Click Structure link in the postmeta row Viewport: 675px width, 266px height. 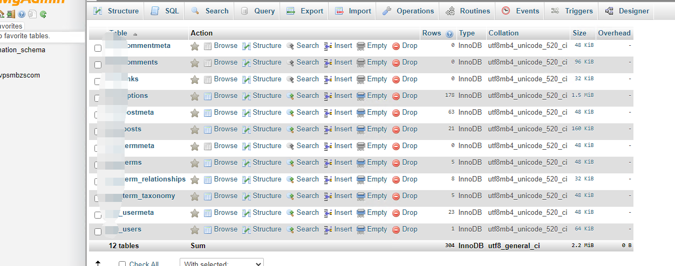267,113
